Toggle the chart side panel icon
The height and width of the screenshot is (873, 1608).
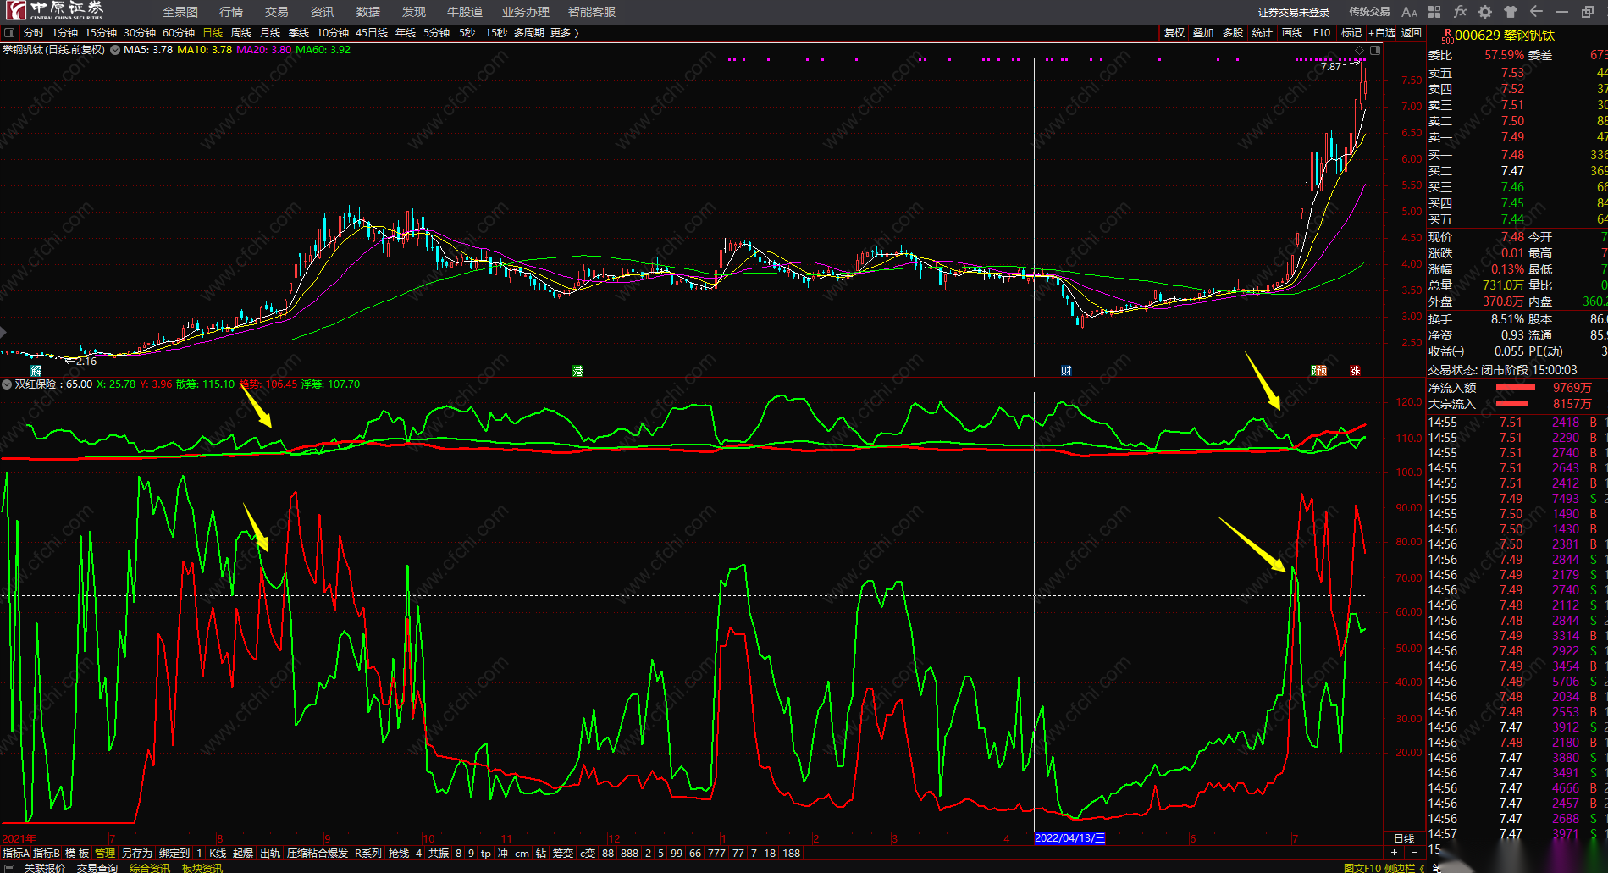[x=1375, y=51]
